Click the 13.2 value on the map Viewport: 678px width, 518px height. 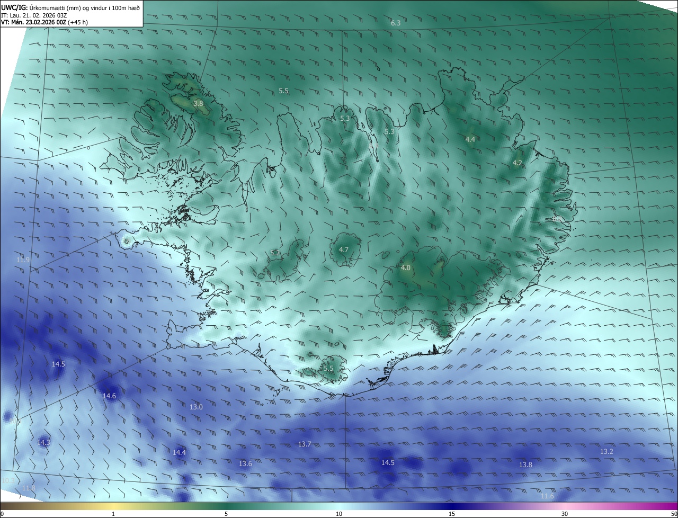pyautogui.click(x=606, y=451)
